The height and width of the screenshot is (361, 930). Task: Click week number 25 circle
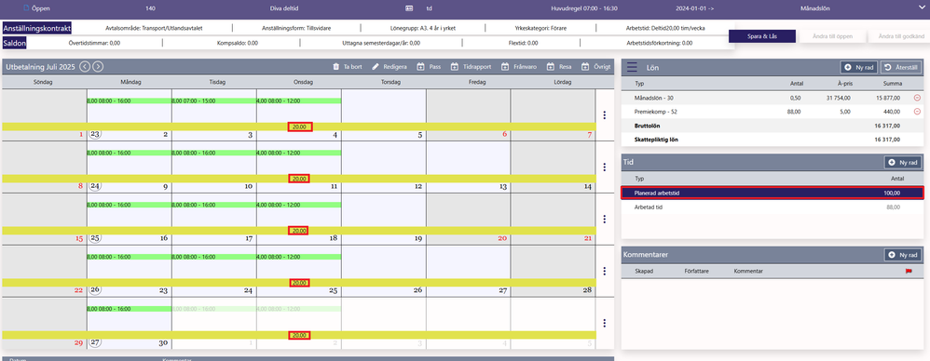point(94,238)
